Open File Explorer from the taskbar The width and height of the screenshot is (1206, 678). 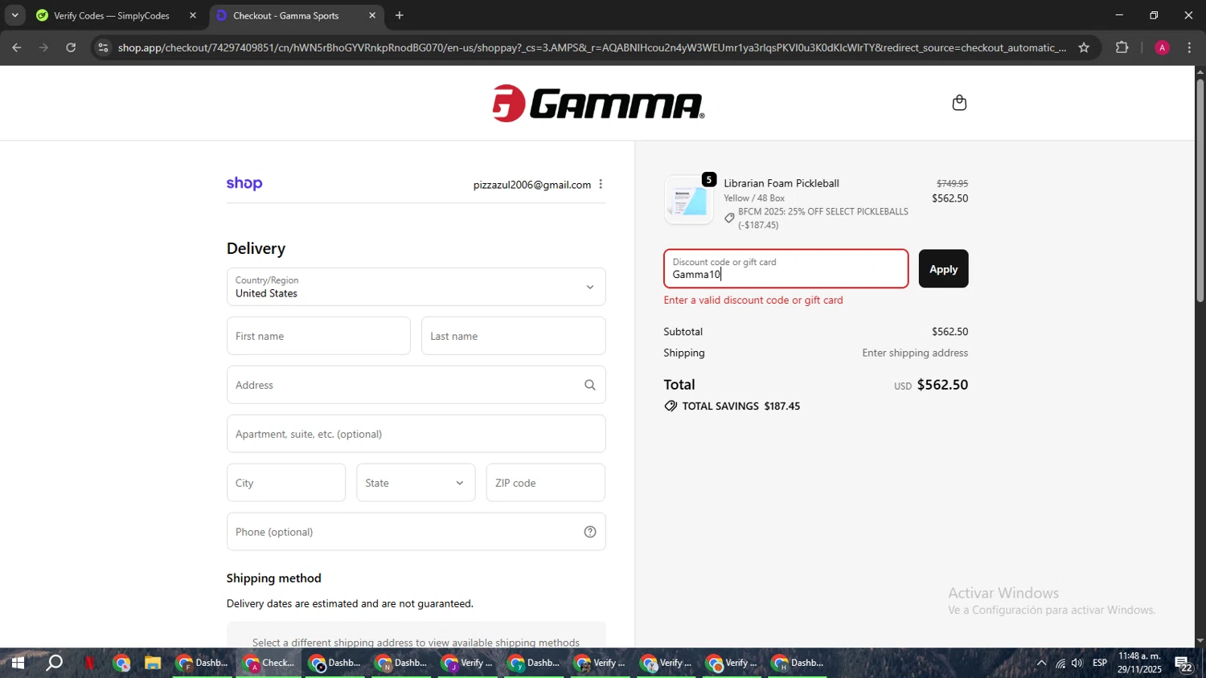pyautogui.click(x=153, y=663)
